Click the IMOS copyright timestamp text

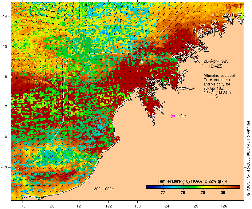[248, 158]
